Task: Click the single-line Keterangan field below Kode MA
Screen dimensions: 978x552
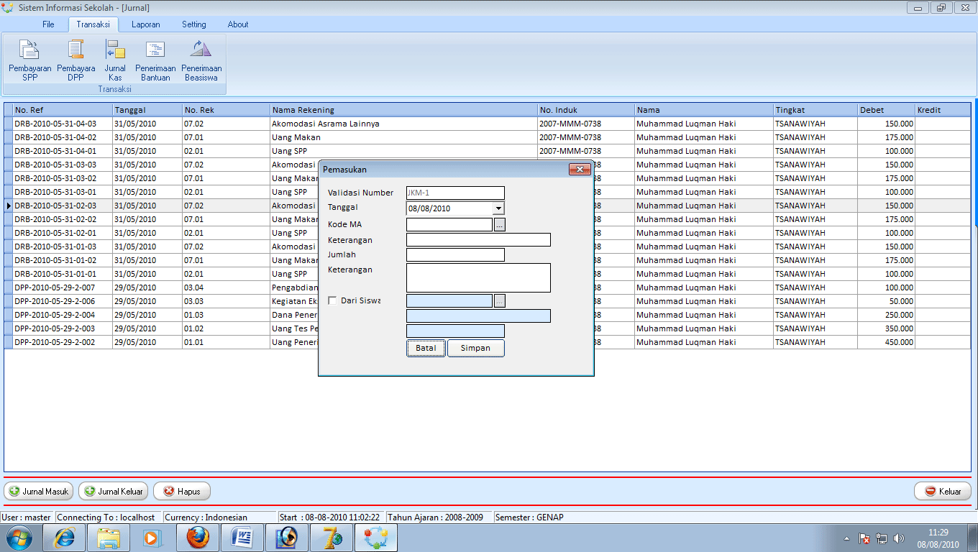Action: [478, 240]
